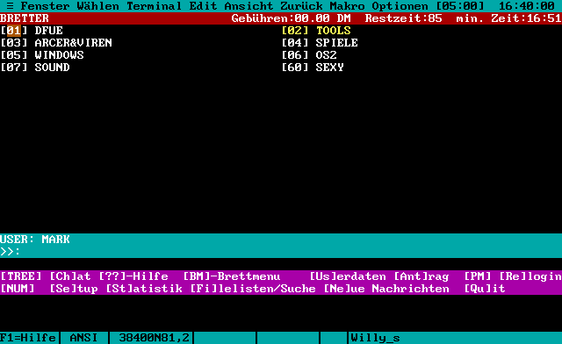This screenshot has width=562, height=344.
Task: Click the [Fi]lelisten/Suche command
Action: pyautogui.click(x=253, y=289)
